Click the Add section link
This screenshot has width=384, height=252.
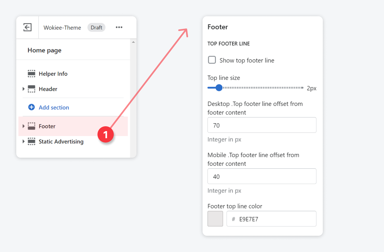click(x=54, y=108)
